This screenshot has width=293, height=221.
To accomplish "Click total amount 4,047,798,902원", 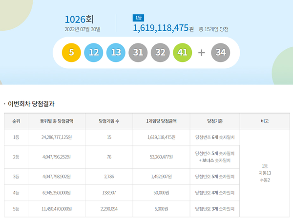I will coord(57,177).
